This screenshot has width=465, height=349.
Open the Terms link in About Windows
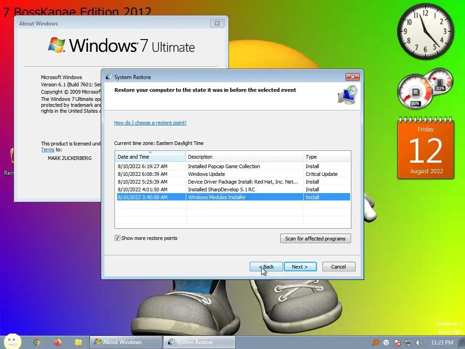(x=47, y=150)
